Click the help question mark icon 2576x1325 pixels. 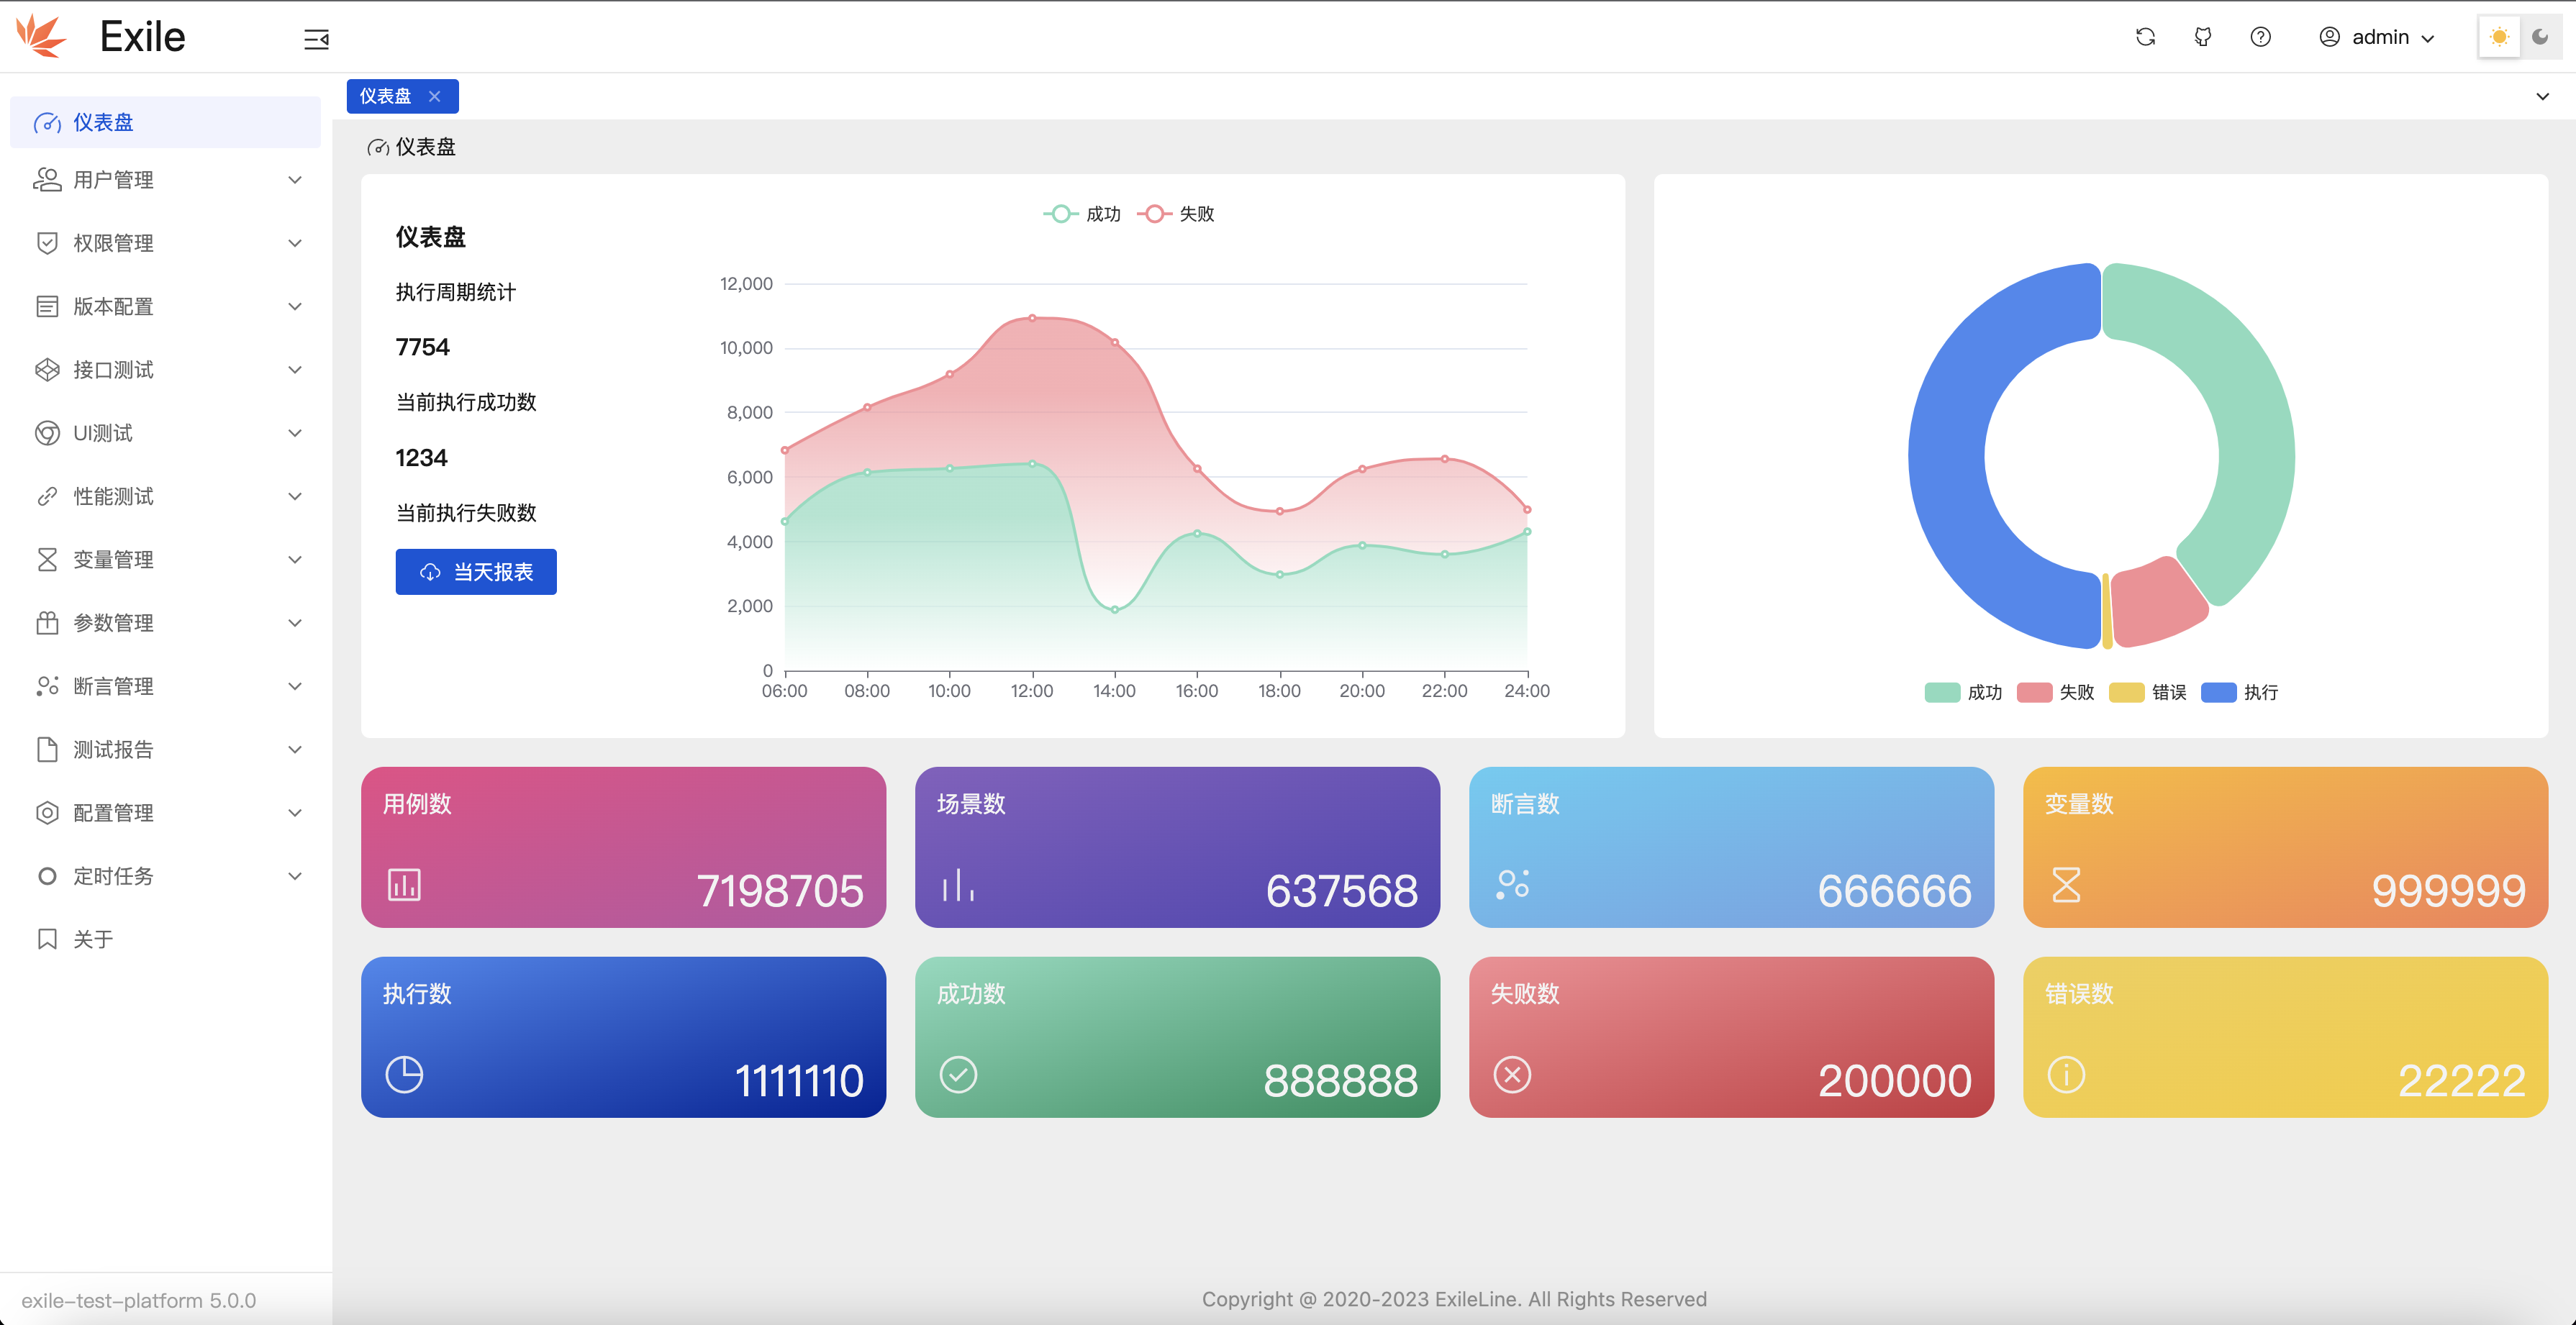[x=2260, y=37]
